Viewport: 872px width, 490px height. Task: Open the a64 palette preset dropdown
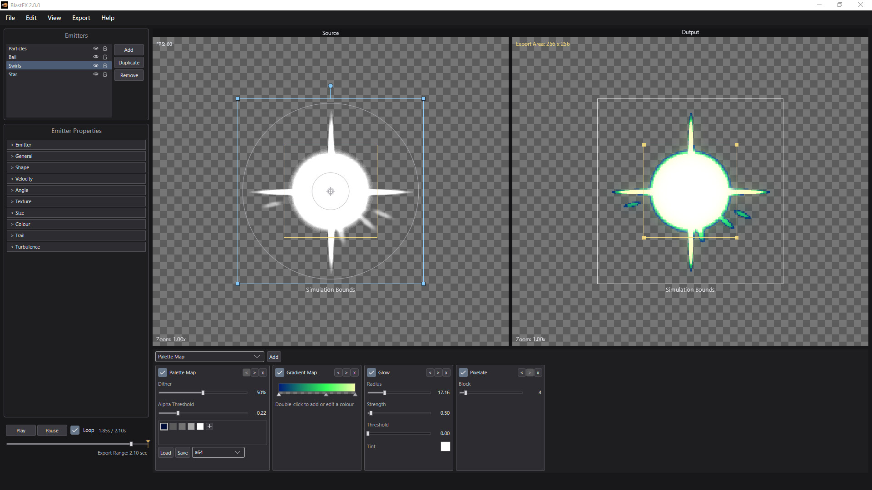coord(218,452)
